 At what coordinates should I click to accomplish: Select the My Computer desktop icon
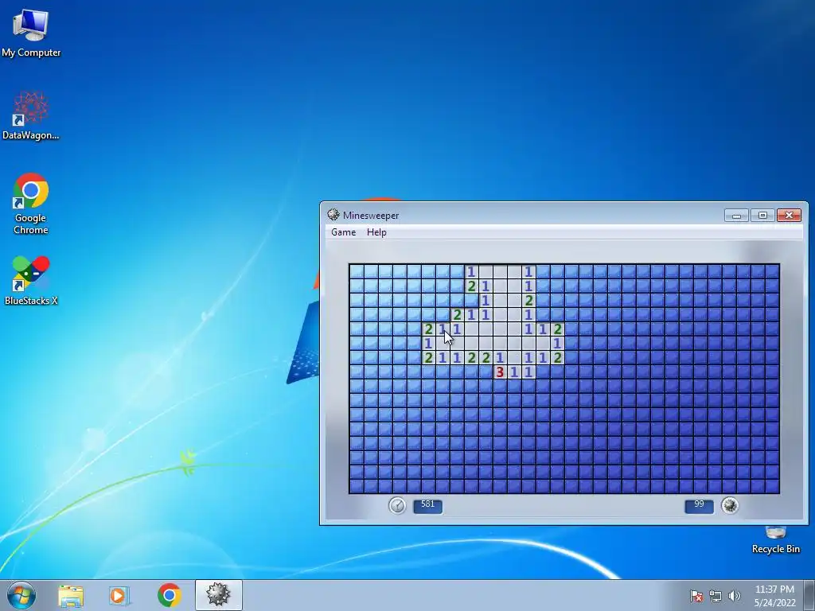click(31, 33)
